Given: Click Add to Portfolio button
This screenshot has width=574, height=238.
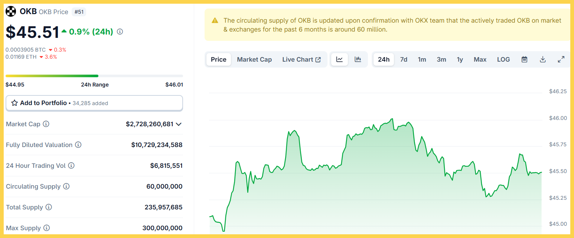Looking at the screenshot, I should 94,103.
